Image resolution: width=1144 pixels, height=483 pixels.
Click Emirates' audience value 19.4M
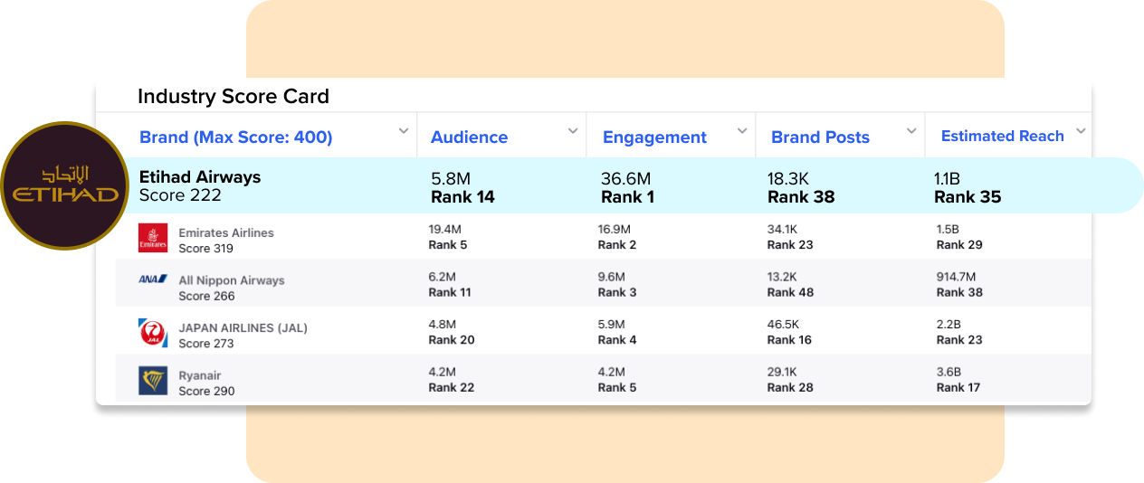click(446, 230)
